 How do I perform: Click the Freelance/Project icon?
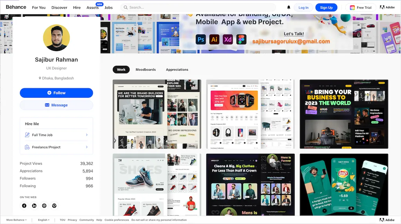pos(27,147)
